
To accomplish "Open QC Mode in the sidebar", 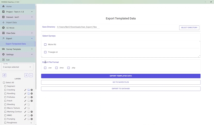I will 17,28.
